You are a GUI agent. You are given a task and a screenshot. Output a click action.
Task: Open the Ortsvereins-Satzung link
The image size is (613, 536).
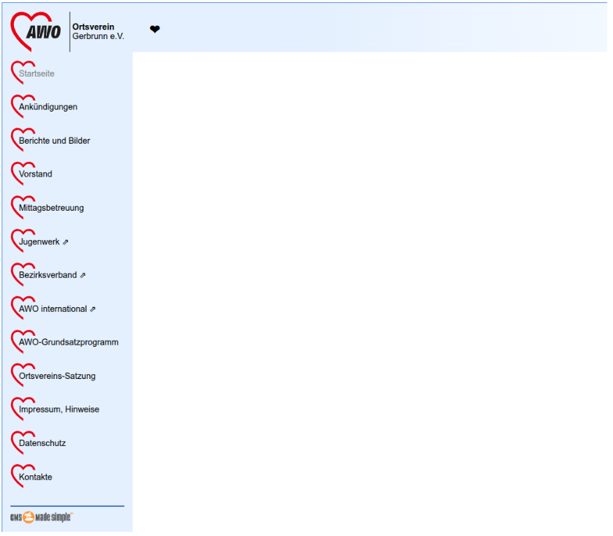coord(57,376)
